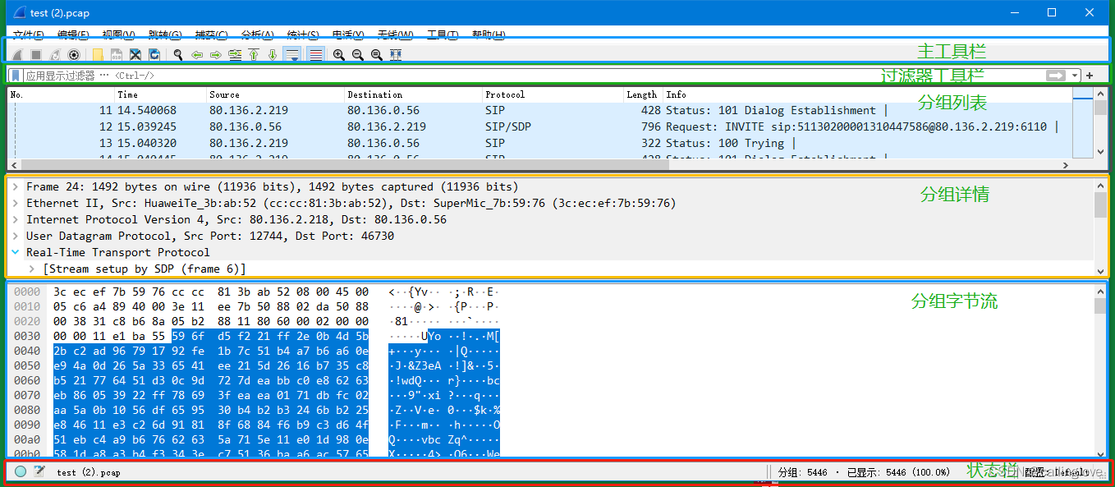Expand Internet Protocol Version 4 node
The height and width of the screenshot is (487, 1115).
pyautogui.click(x=16, y=219)
